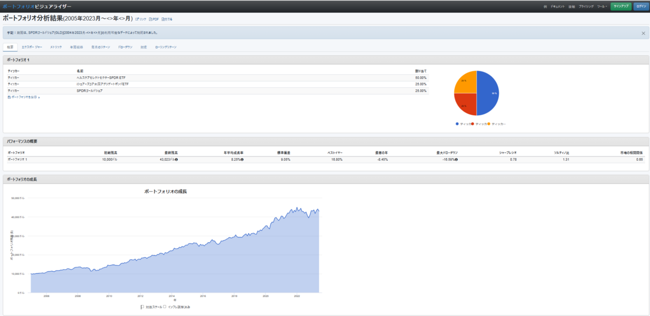650x316 pixels.
Task: Toggle the インフレ調整済み checkbox
Action: 165,307
